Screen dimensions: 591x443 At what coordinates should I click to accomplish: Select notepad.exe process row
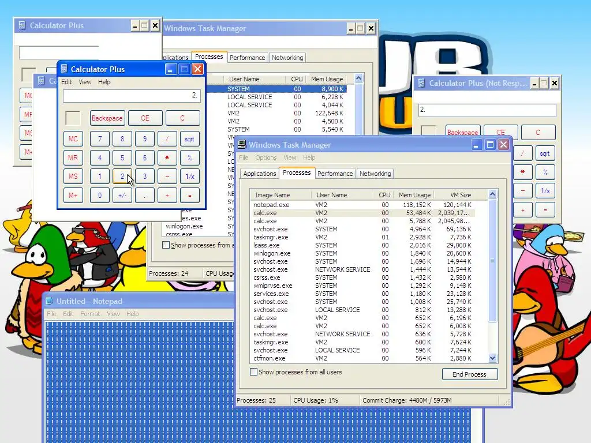point(362,205)
